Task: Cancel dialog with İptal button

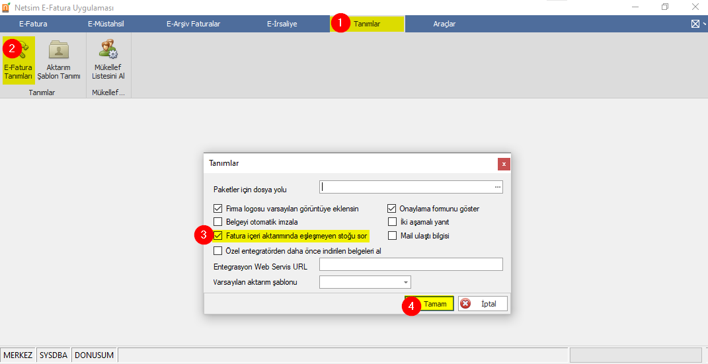Action: pyautogui.click(x=483, y=304)
